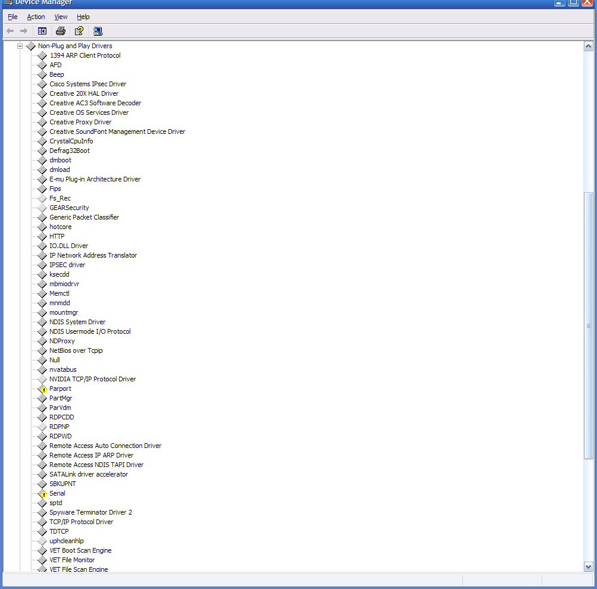
Task: Select the IO.DLL Driver entry
Action: click(68, 246)
